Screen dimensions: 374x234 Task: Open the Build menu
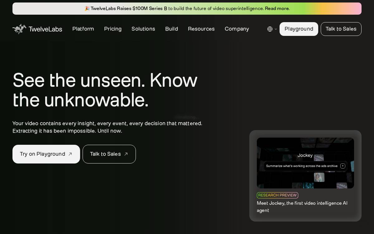pyautogui.click(x=171, y=29)
